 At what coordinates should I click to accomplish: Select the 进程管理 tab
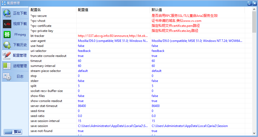click(x=15, y=66)
